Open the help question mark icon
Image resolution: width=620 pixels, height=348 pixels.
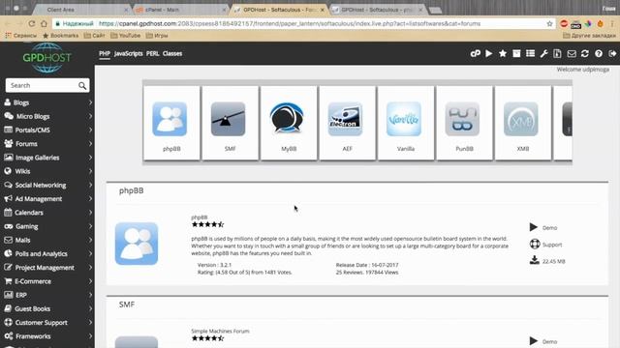(x=599, y=53)
